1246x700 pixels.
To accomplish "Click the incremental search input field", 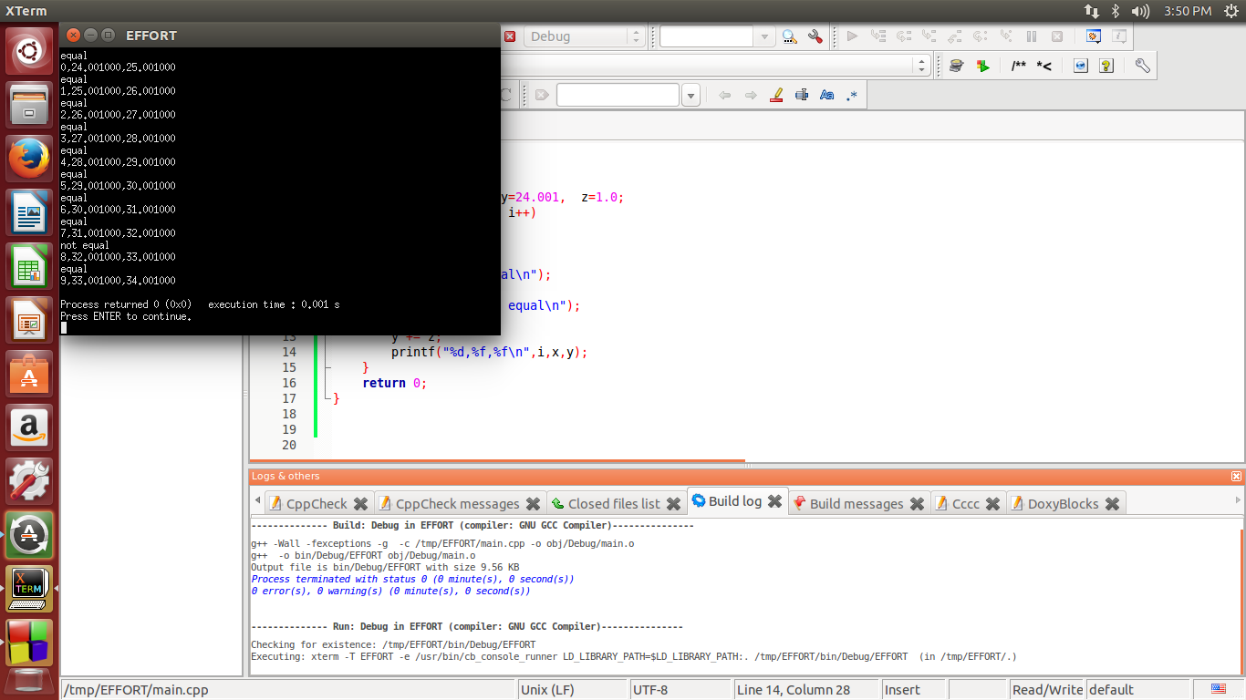I will pyautogui.click(x=618, y=95).
